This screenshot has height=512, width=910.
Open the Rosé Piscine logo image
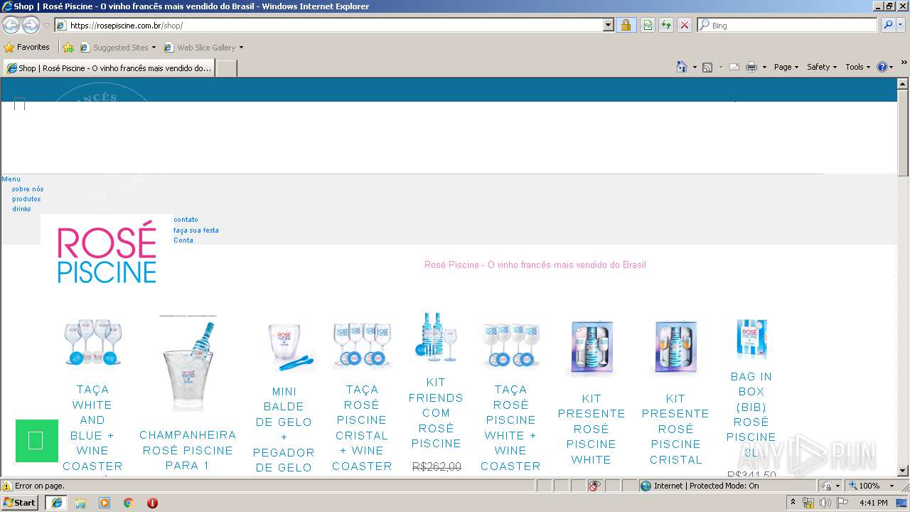tap(107, 253)
